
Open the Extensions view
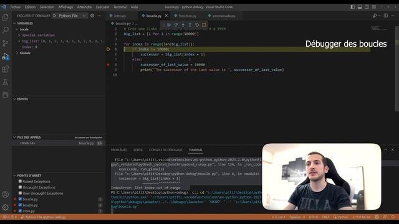point(5,69)
